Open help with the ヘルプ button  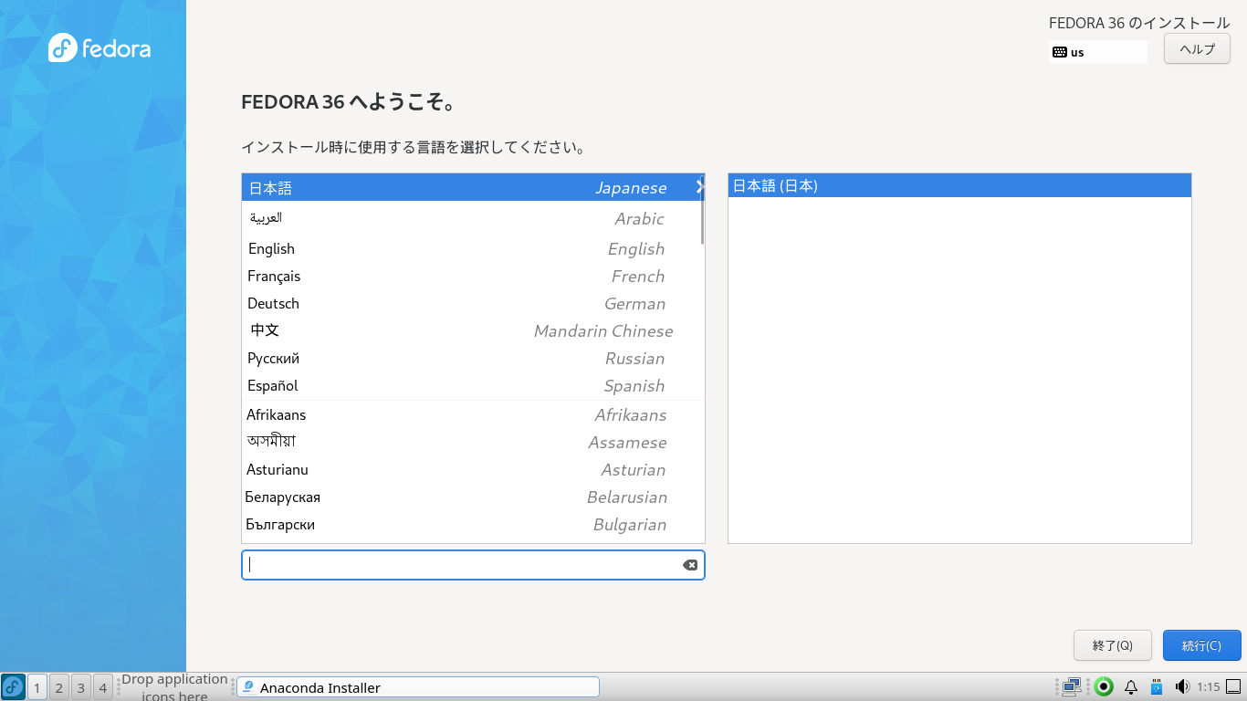click(1198, 49)
